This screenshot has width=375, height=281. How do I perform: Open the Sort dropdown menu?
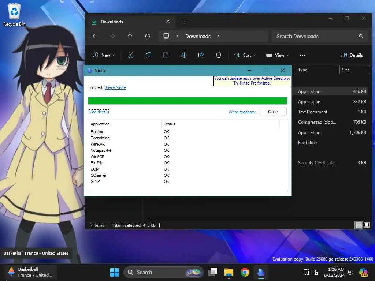coord(245,55)
